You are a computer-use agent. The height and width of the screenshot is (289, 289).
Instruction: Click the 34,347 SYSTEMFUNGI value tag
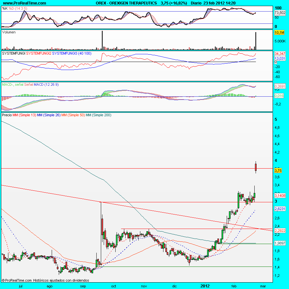click(280, 54)
